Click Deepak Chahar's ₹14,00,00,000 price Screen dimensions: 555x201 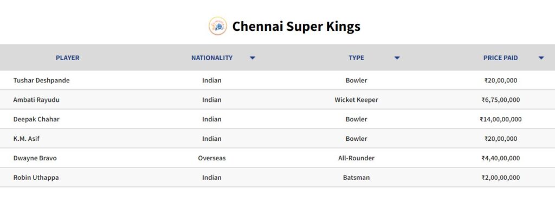(x=500, y=119)
